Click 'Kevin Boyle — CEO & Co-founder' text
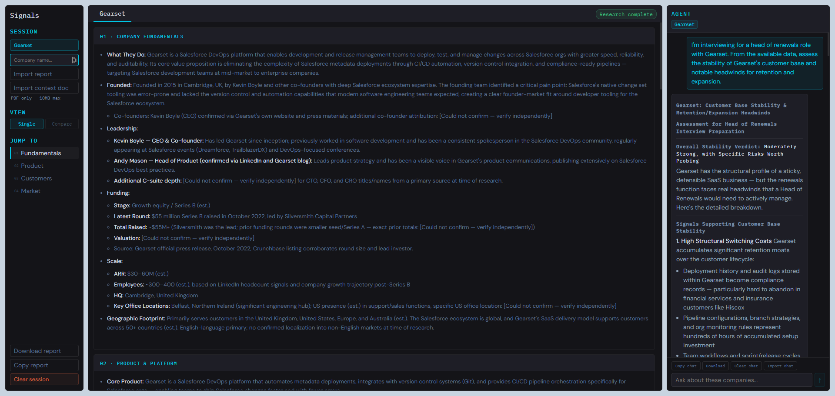 pyautogui.click(x=159, y=141)
